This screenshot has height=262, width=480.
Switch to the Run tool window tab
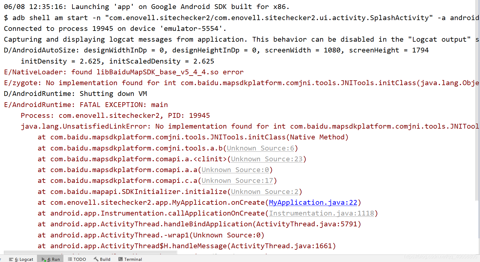click(50, 259)
